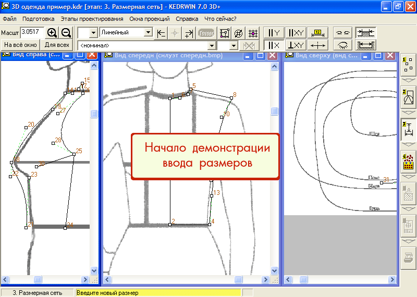Viewport: 417px width, 297px height.
Task: Click the circled crosshair toolbar icon
Action: pos(239,33)
